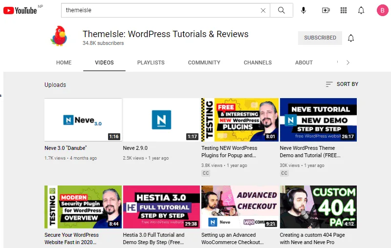
Task: Click the 1:16 duration badge on Neve 3.0
Action: pos(114,137)
